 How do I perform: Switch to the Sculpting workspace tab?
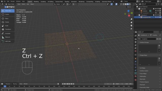point(43,2)
